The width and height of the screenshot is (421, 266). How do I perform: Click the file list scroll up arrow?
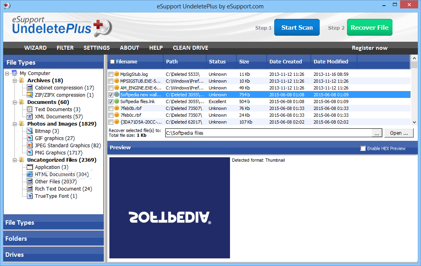[x=414, y=58]
